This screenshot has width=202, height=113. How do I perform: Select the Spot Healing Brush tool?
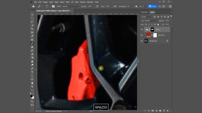pyautogui.click(x=32, y=40)
